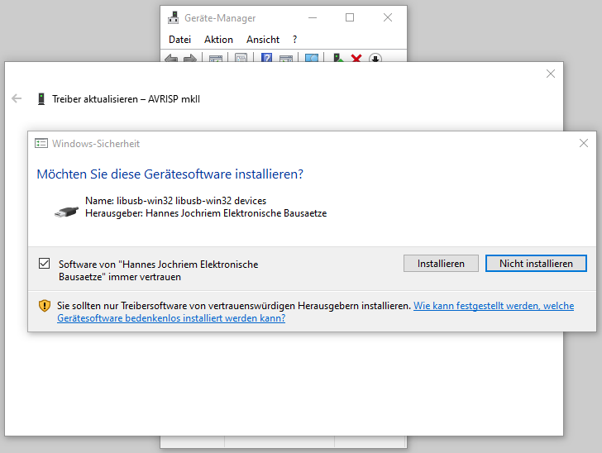Click the AVRISP mkII device icon in the wizard header
Viewport: 602px width, 453px height.
[x=41, y=98]
